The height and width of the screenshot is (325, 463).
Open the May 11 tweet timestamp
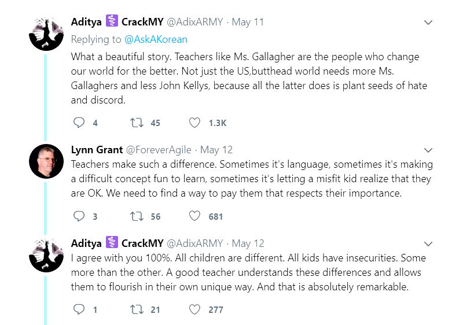[248, 23]
